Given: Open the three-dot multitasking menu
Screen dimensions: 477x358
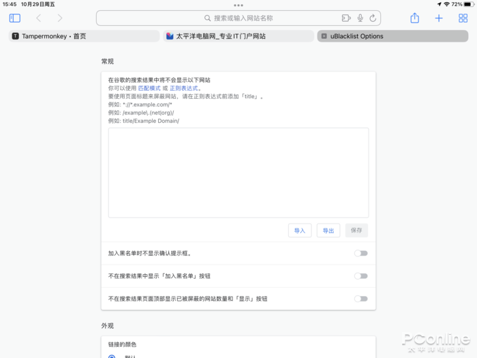Looking at the screenshot, I should [x=238, y=5].
